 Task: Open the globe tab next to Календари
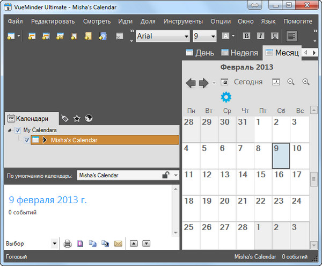[x=89, y=118]
